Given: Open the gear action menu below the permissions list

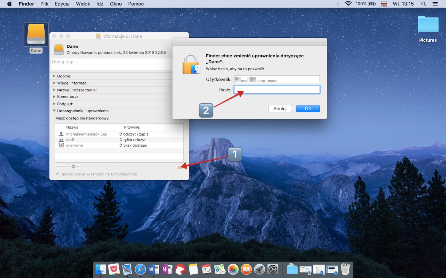Looking at the screenshot, I should [75, 166].
